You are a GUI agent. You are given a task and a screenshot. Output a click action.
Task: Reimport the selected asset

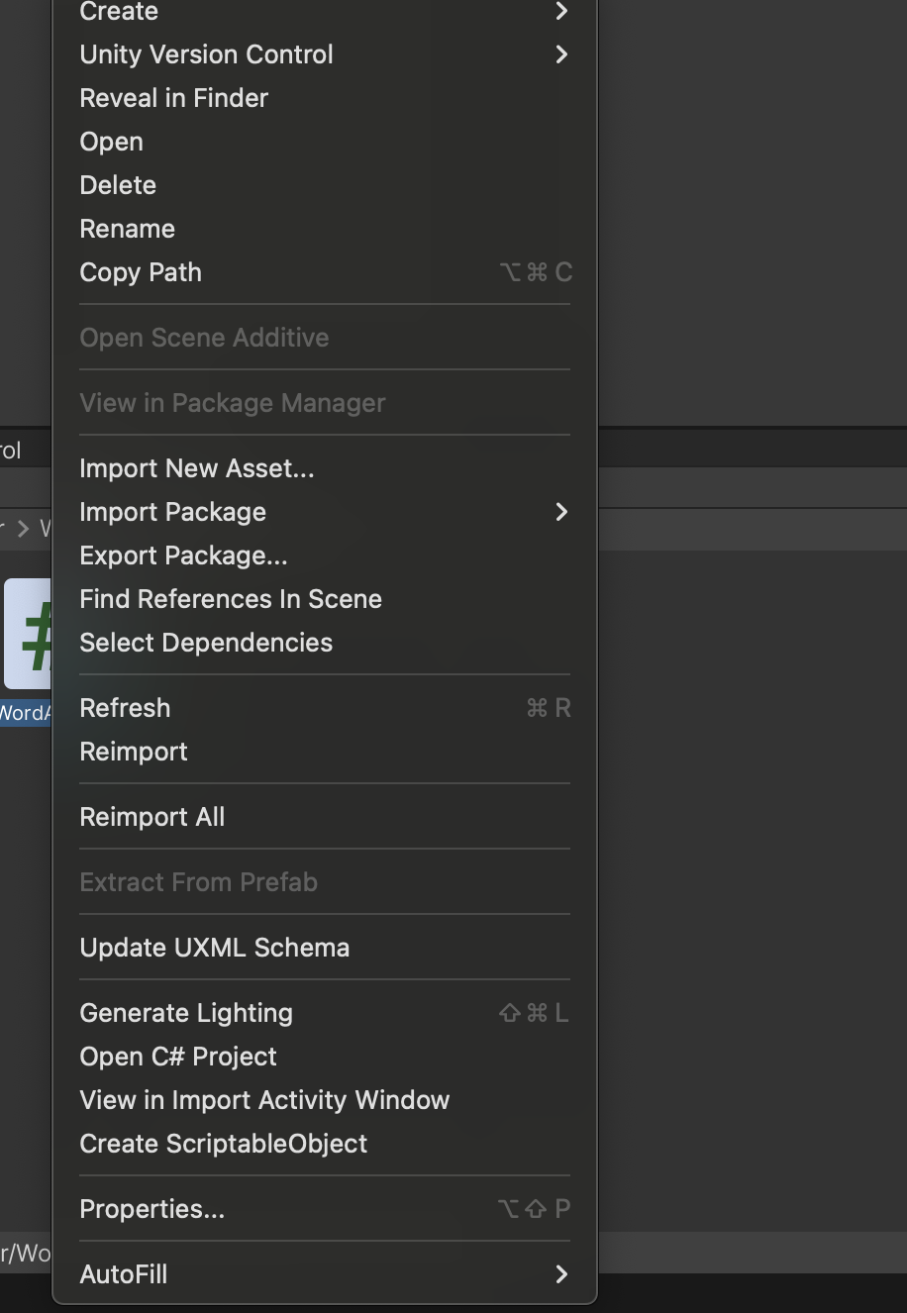tap(133, 752)
